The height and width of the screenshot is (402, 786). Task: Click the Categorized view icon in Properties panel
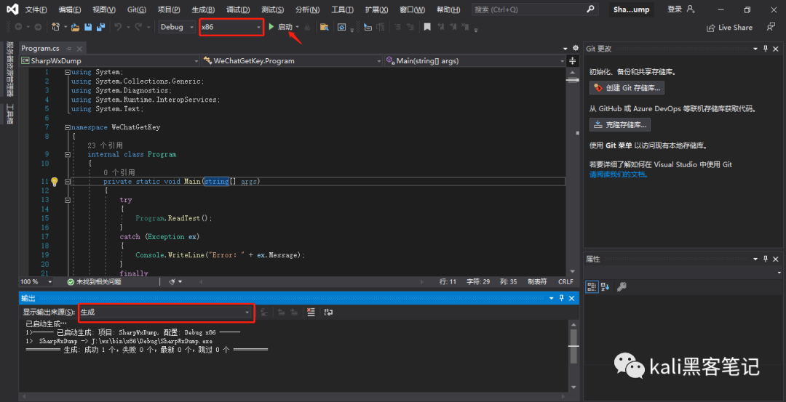pyautogui.click(x=592, y=287)
